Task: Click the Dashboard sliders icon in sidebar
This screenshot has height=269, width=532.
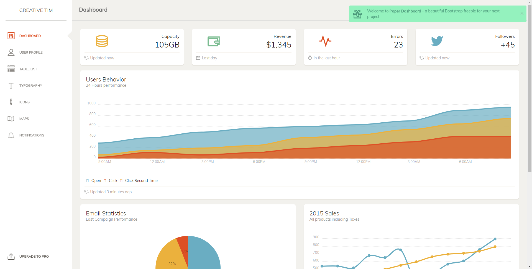Action: (x=11, y=36)
